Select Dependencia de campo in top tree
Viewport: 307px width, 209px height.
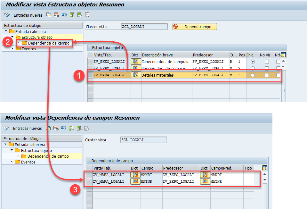point(49,43)
